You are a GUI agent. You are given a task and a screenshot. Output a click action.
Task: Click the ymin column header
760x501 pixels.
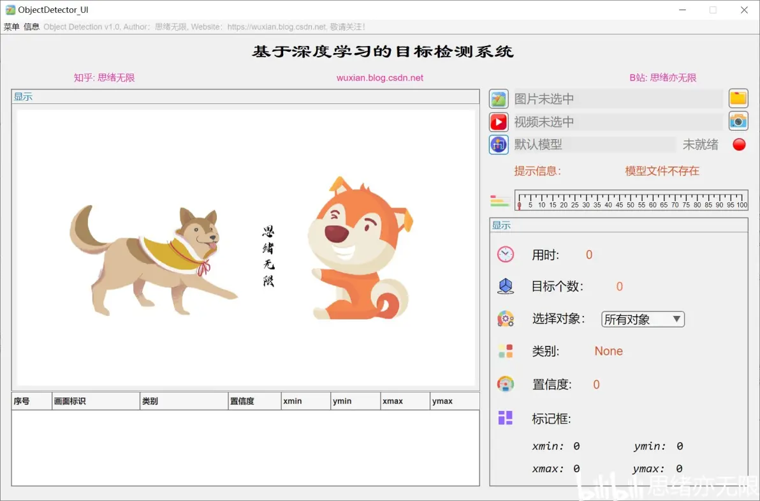click(355, 401)
